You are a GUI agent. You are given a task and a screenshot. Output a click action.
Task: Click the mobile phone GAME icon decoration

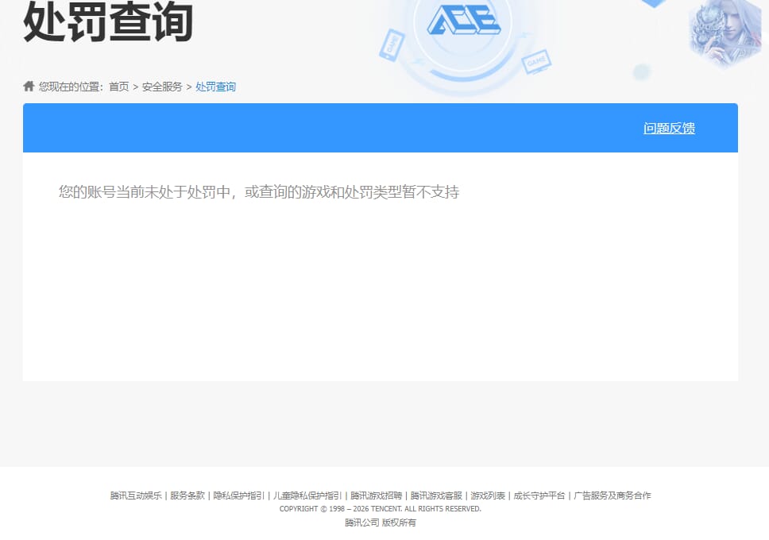(391, 44)
